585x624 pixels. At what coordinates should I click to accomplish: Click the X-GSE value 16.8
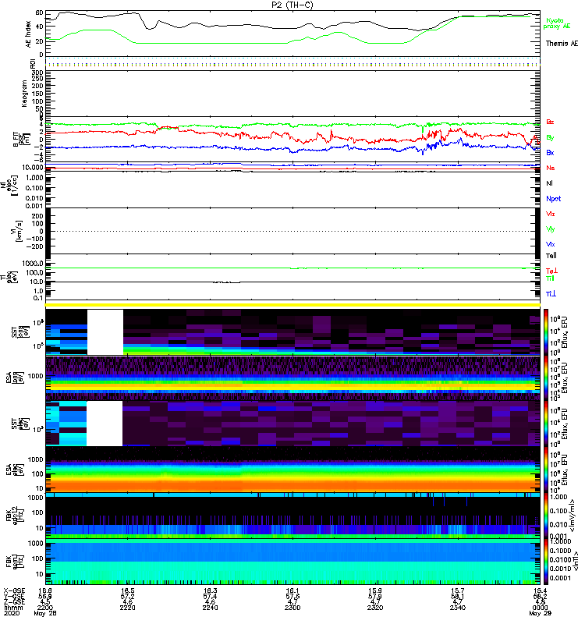(x=44, y=591)
